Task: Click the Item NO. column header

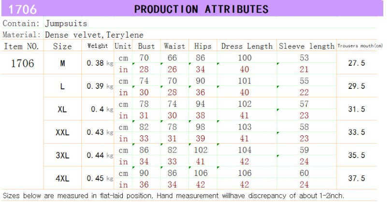Action: click(x=21, y=46)
